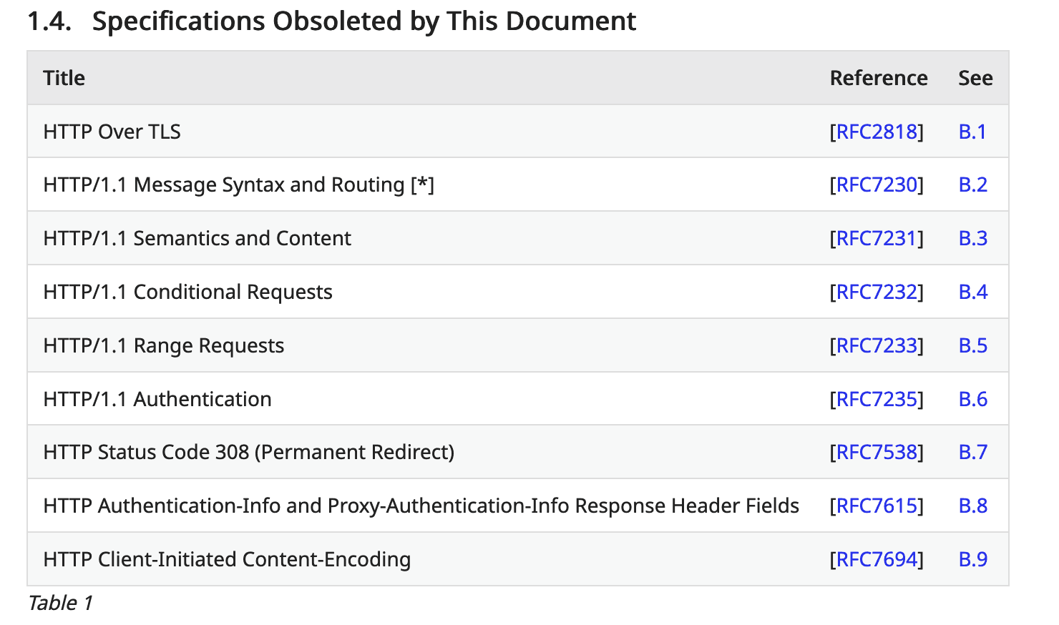1059x625 pixels.
Task: Open the RFC7231 reference link
Action: (877, 238)
